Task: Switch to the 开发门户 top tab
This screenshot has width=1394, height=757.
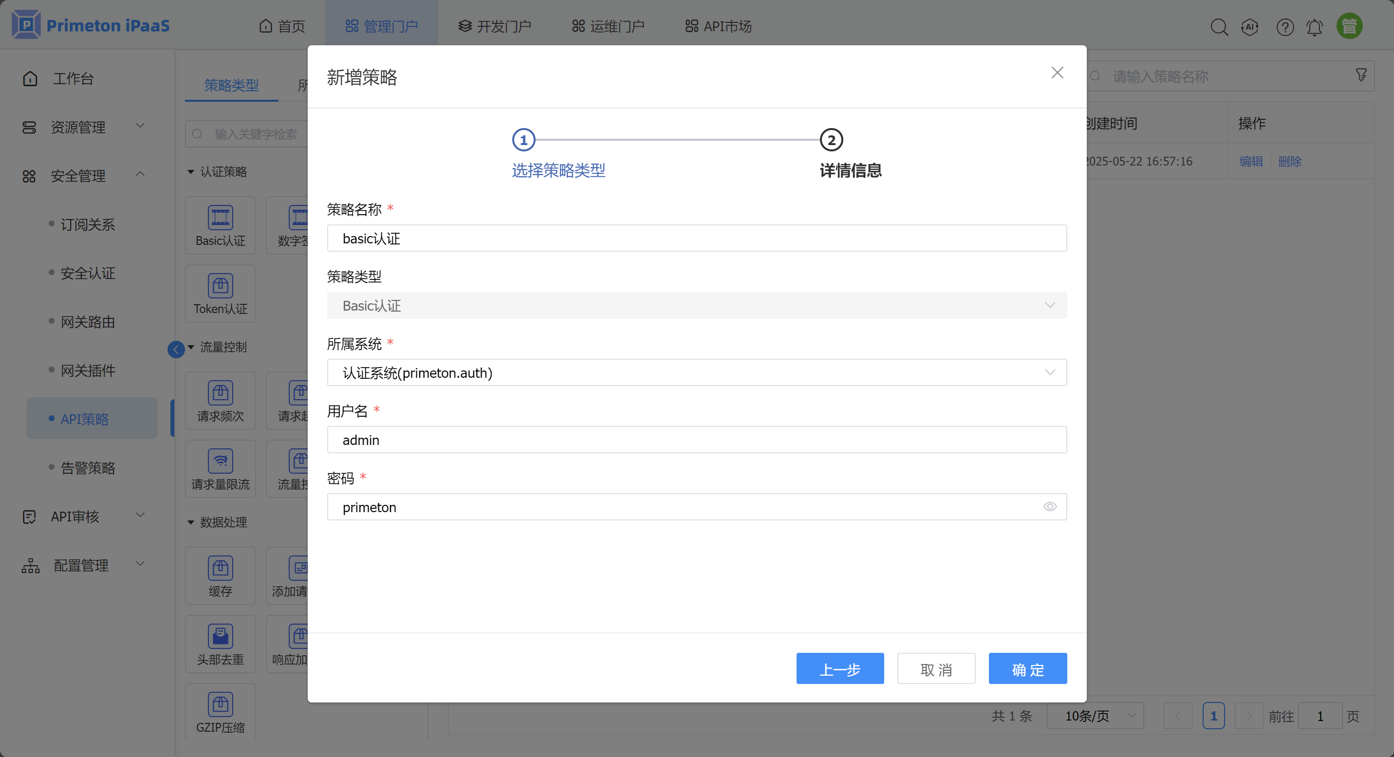Action: click(x=495, y=26)
